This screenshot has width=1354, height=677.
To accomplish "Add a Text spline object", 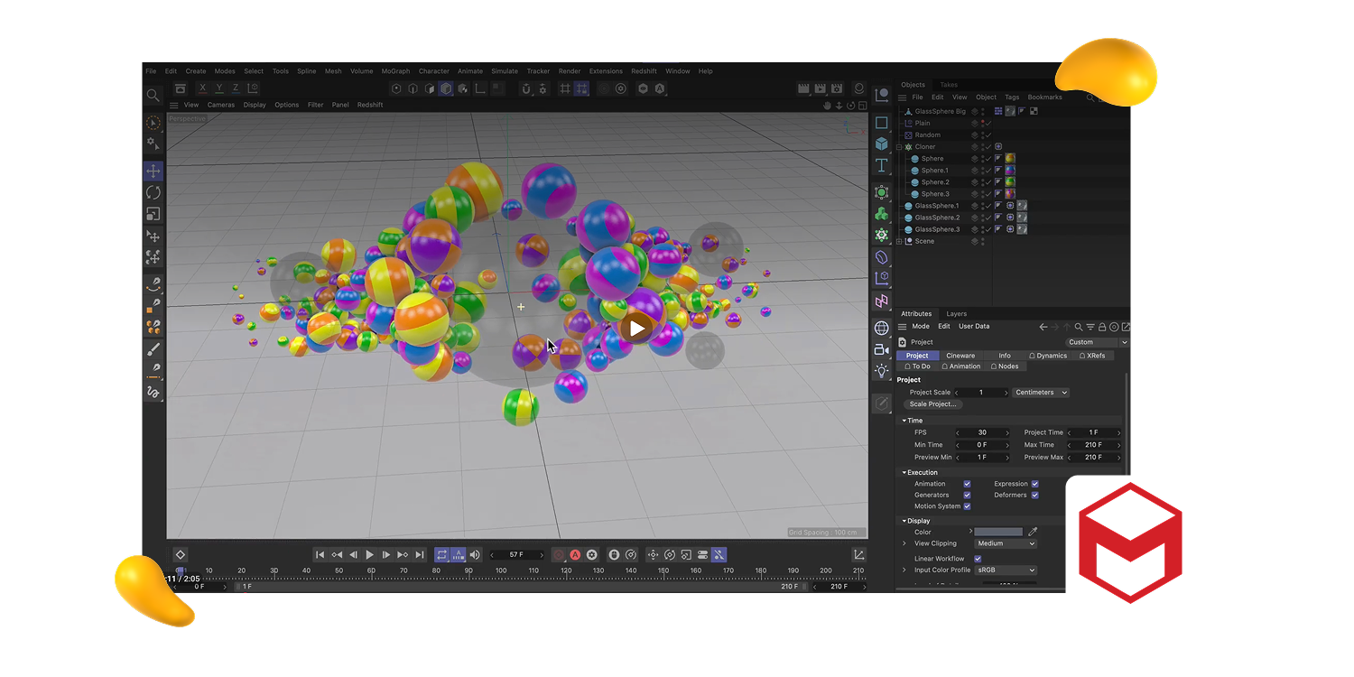I will point(882,165).
